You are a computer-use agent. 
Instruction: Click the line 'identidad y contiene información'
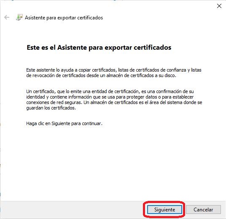(110, 97)
